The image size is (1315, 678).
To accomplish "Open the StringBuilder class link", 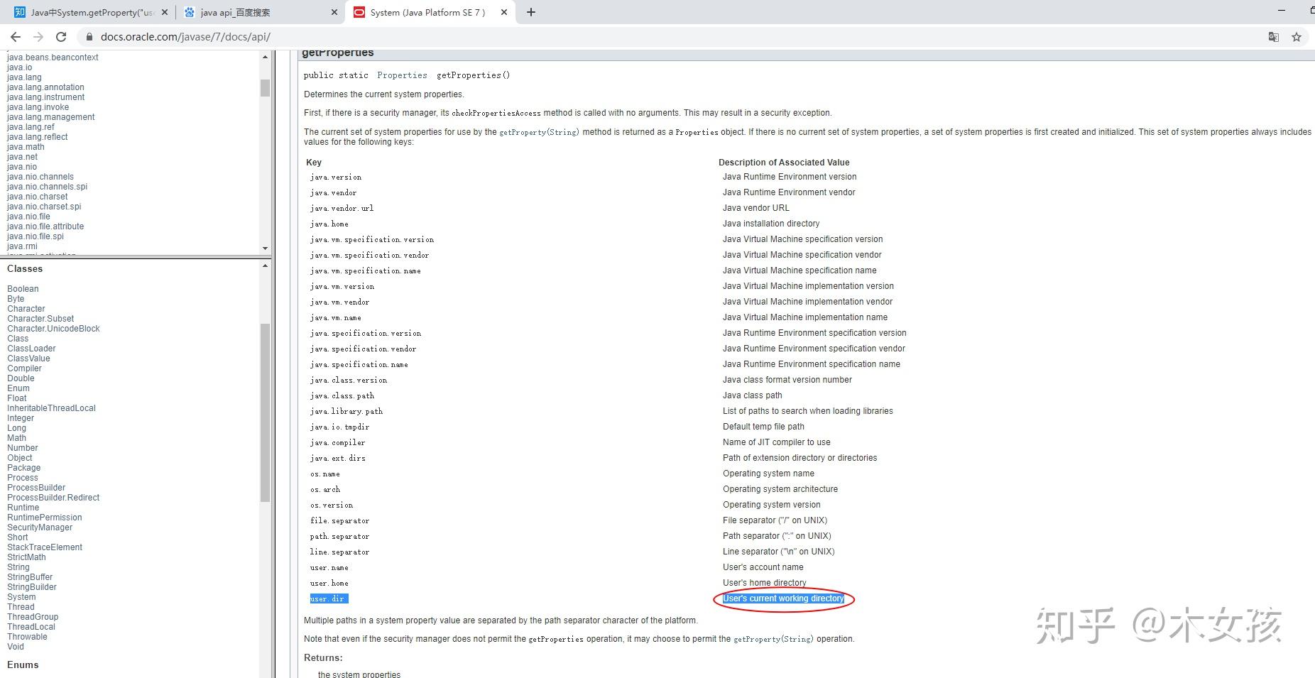I will tap(31, 586).
